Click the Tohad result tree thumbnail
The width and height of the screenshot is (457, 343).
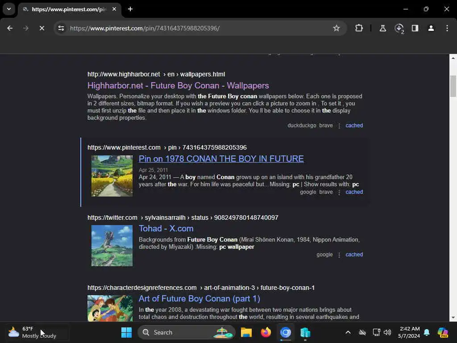112,246
